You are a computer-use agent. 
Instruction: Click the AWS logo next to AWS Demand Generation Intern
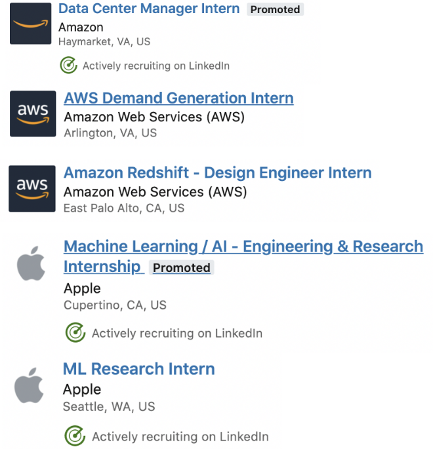tap(33, 114)
